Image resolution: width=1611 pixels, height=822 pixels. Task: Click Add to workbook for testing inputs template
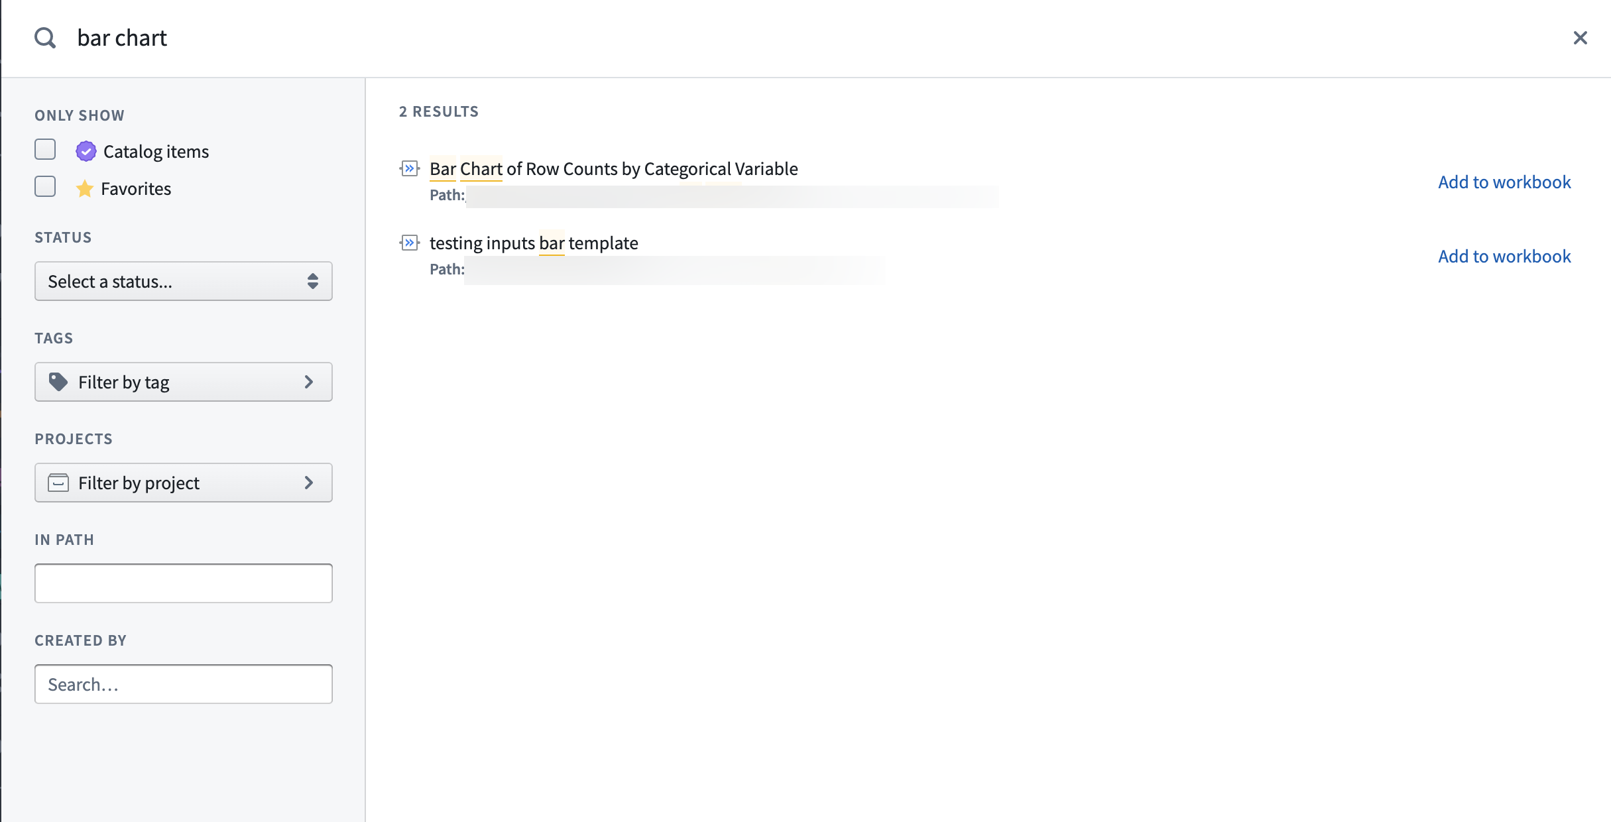[1504, 255]
